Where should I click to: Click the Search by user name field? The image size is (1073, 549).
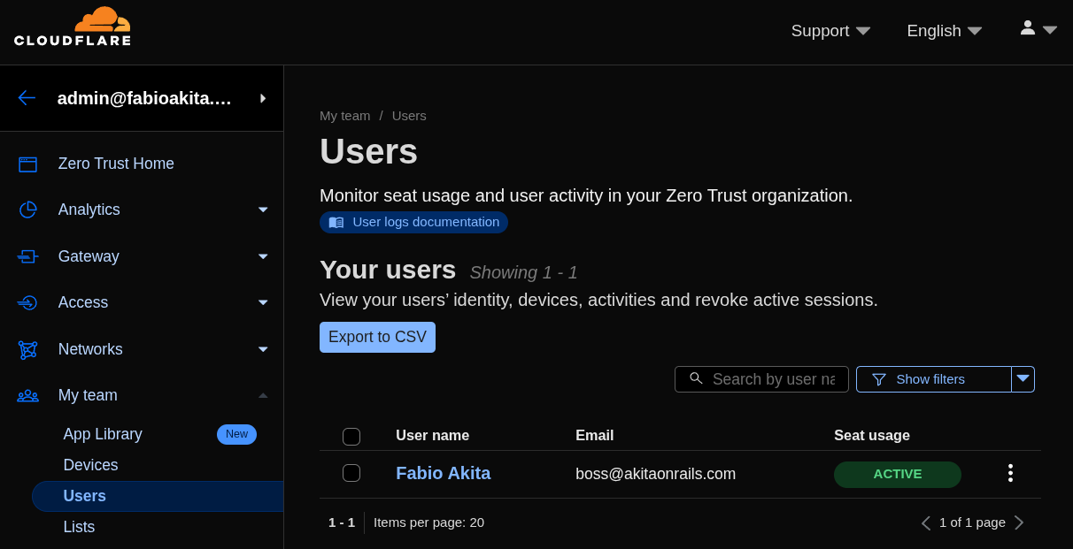click(x=761, y=379)
